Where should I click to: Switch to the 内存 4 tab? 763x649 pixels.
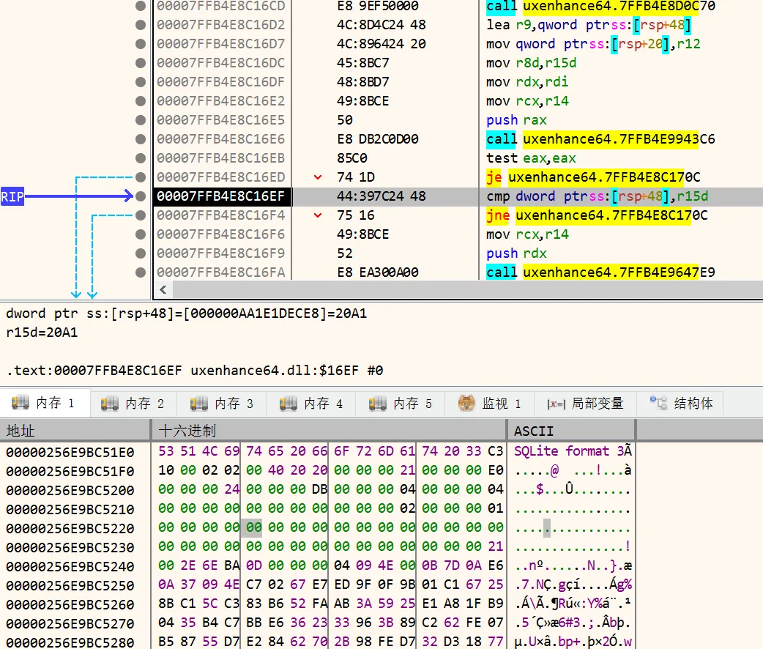311,403
